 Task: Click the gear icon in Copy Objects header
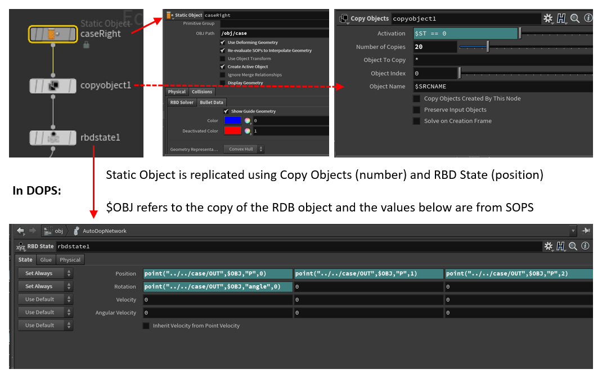point(547,19)
